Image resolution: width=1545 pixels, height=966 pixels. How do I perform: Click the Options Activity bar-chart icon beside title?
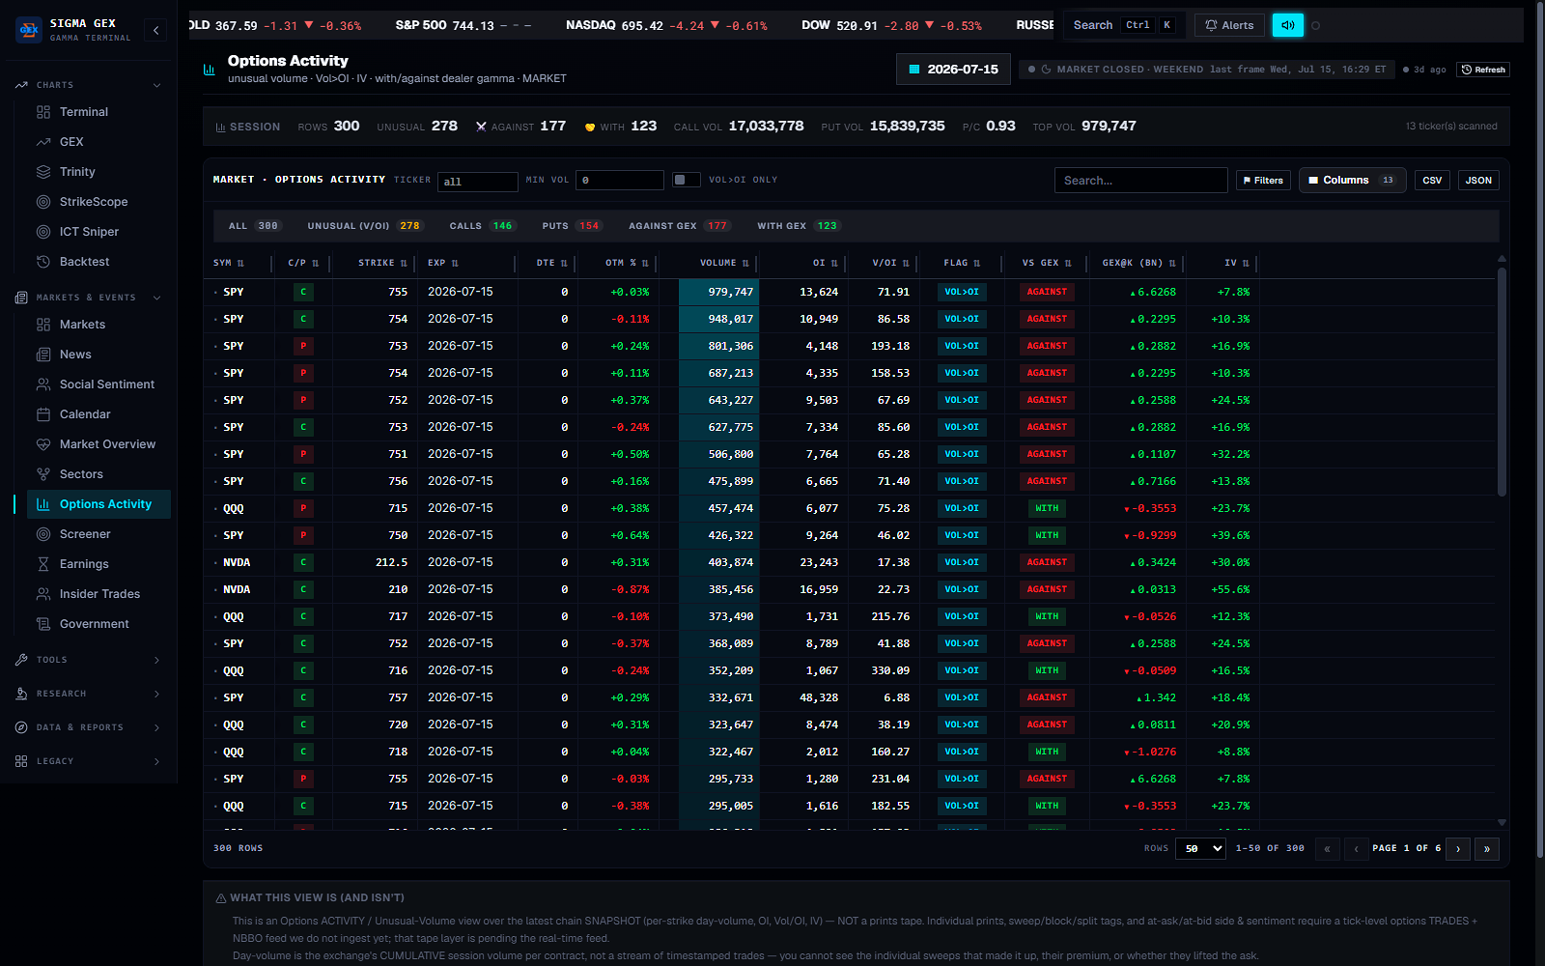click(x=210, y=70)
